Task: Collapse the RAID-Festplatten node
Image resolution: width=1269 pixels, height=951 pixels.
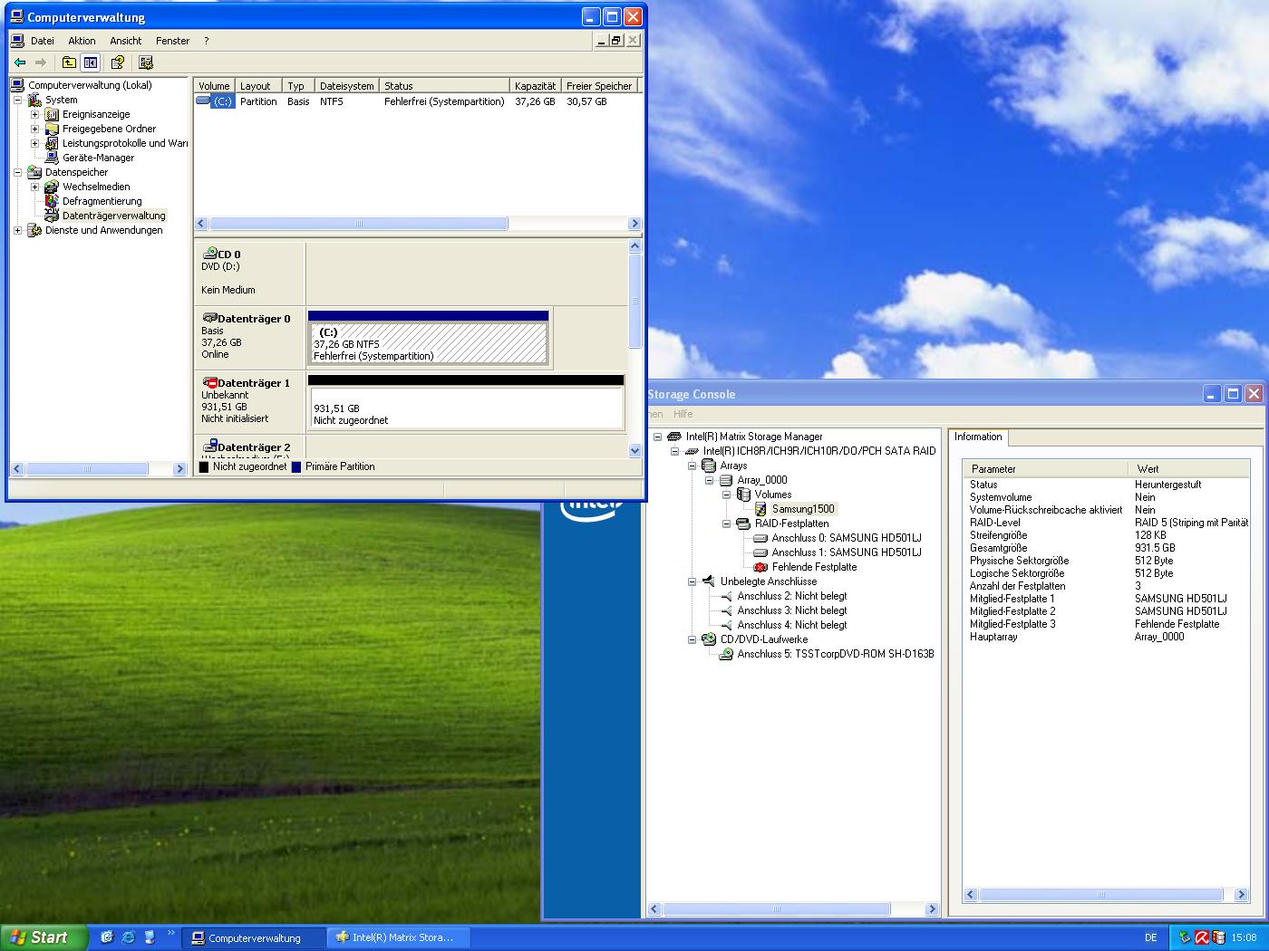Action: click(x=726, y=524)
